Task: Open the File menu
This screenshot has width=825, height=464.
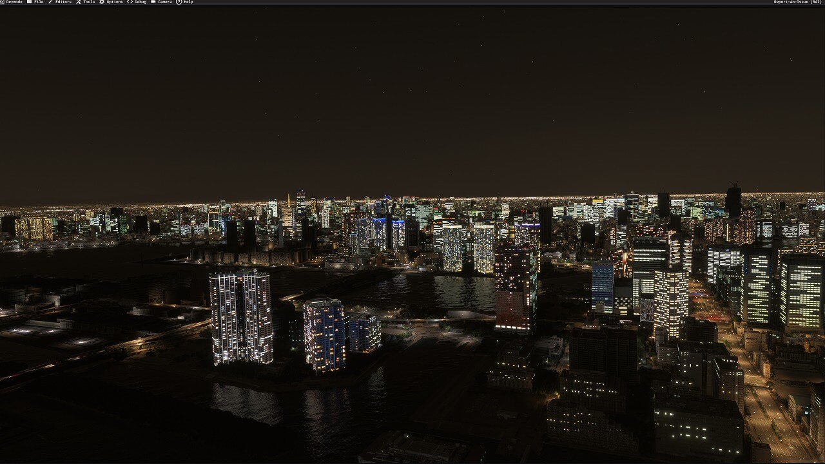Action: click(x=39, y=2)
